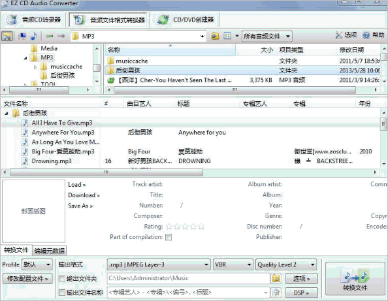Sort file list by 名称 column

coord(170,50)
